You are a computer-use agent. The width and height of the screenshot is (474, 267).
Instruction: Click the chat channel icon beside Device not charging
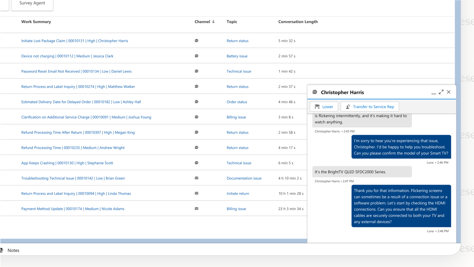(x=196, y=56)
